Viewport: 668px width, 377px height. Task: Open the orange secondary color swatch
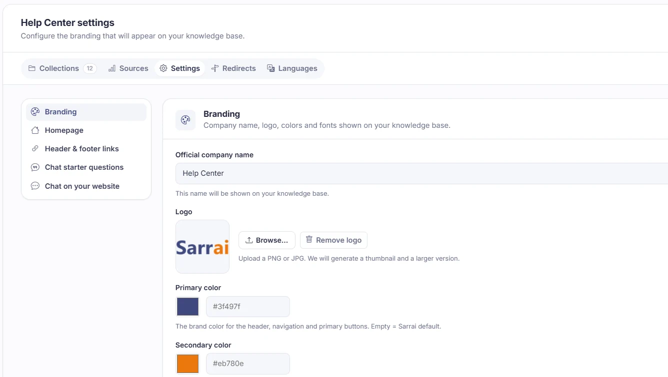pyautogui.click(x=187, y=364)
